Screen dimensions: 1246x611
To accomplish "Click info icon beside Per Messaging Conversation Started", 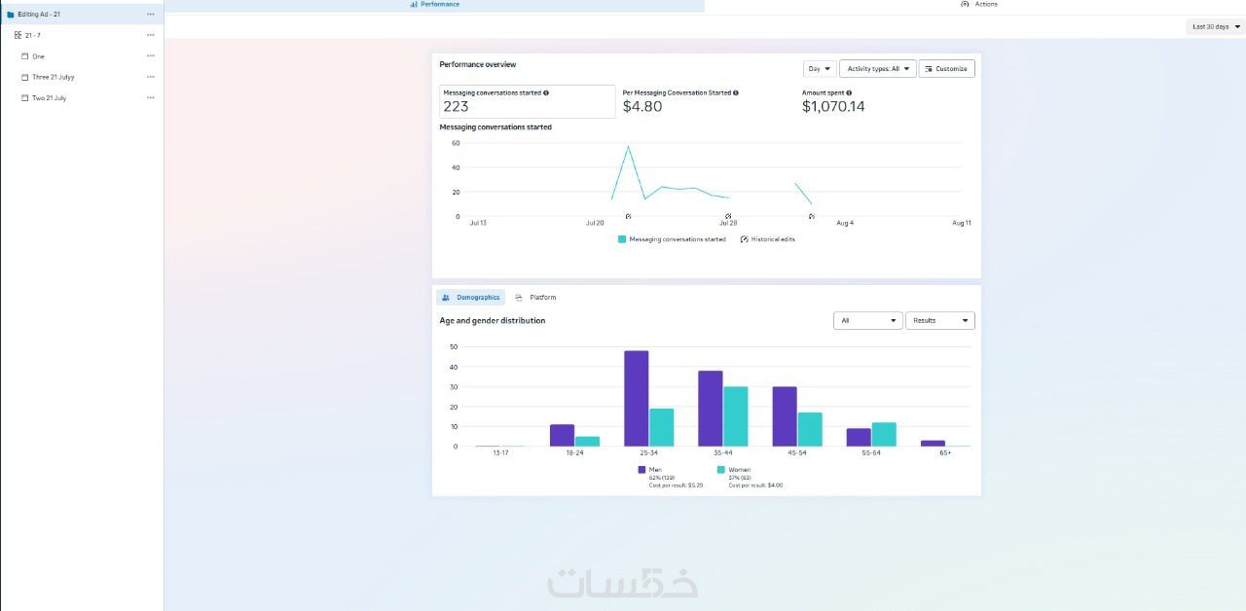I will tap(736, 93).
